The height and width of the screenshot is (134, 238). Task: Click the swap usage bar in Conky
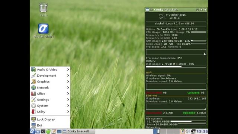tap(199, 44)
